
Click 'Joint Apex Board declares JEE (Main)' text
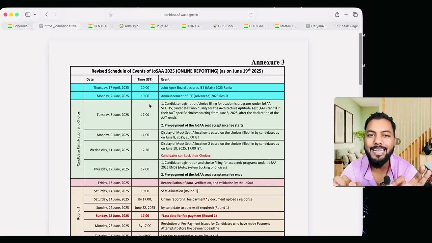pos(196,88)
